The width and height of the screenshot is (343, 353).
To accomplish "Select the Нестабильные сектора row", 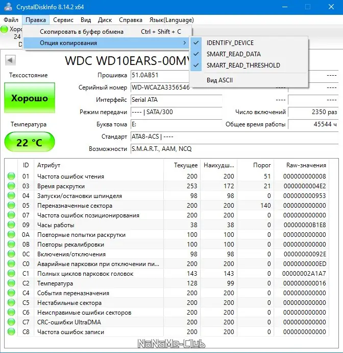I will click(x=167, y=302).
